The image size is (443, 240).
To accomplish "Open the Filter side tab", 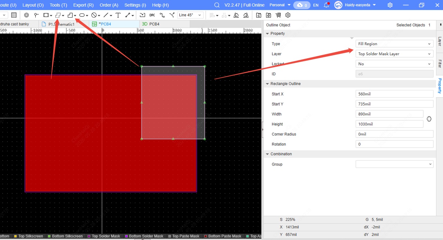I will click(440, 64).
